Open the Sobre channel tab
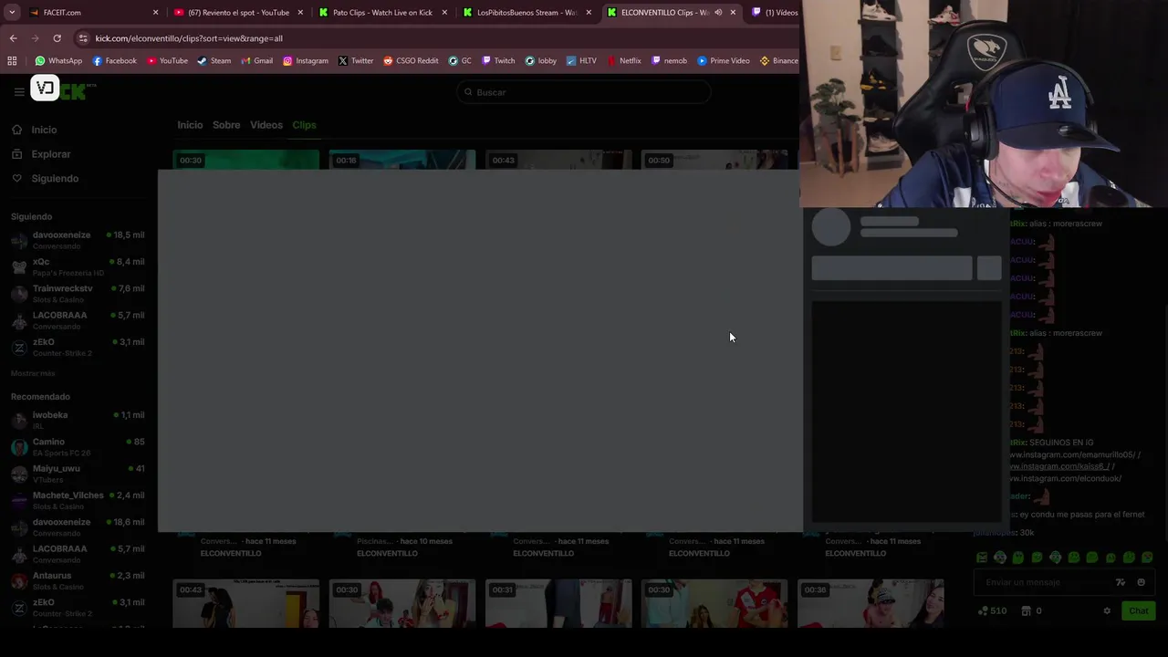This screenshot has width=1168, height=657. [x=226, y=125]
